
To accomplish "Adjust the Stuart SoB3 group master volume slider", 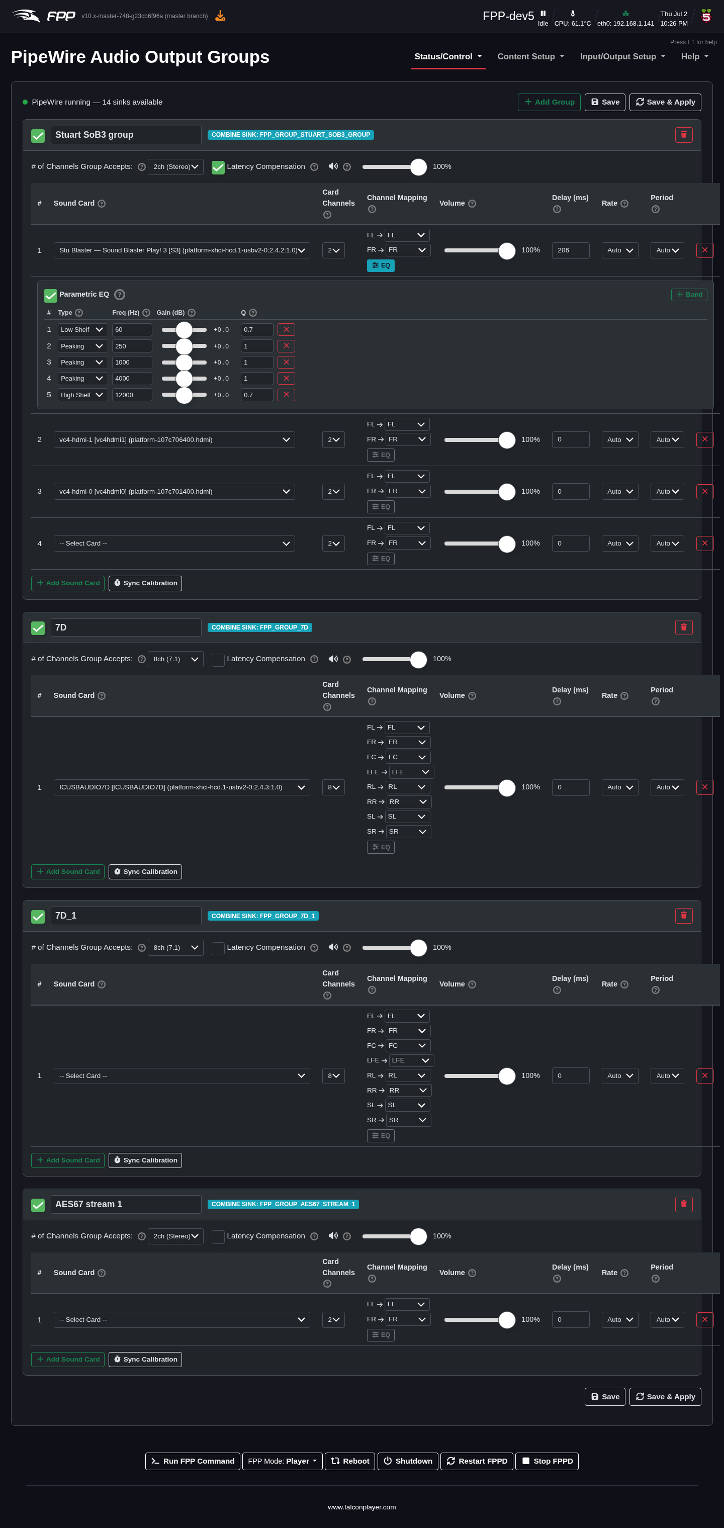I will (x=394, y=167).
